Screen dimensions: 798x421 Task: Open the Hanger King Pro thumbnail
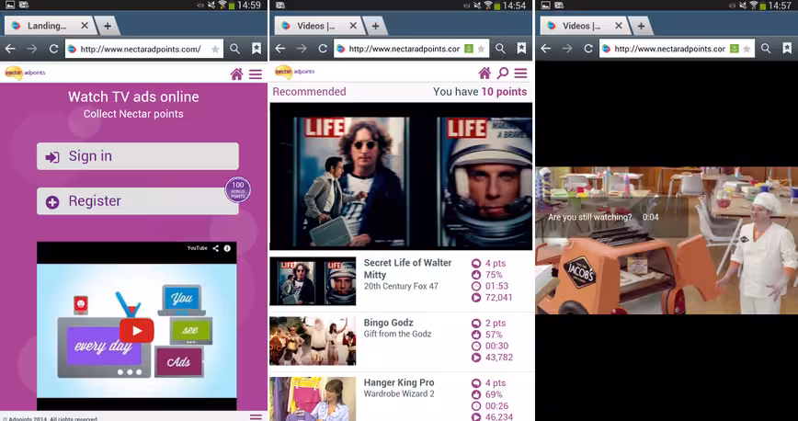pos(313,399)
